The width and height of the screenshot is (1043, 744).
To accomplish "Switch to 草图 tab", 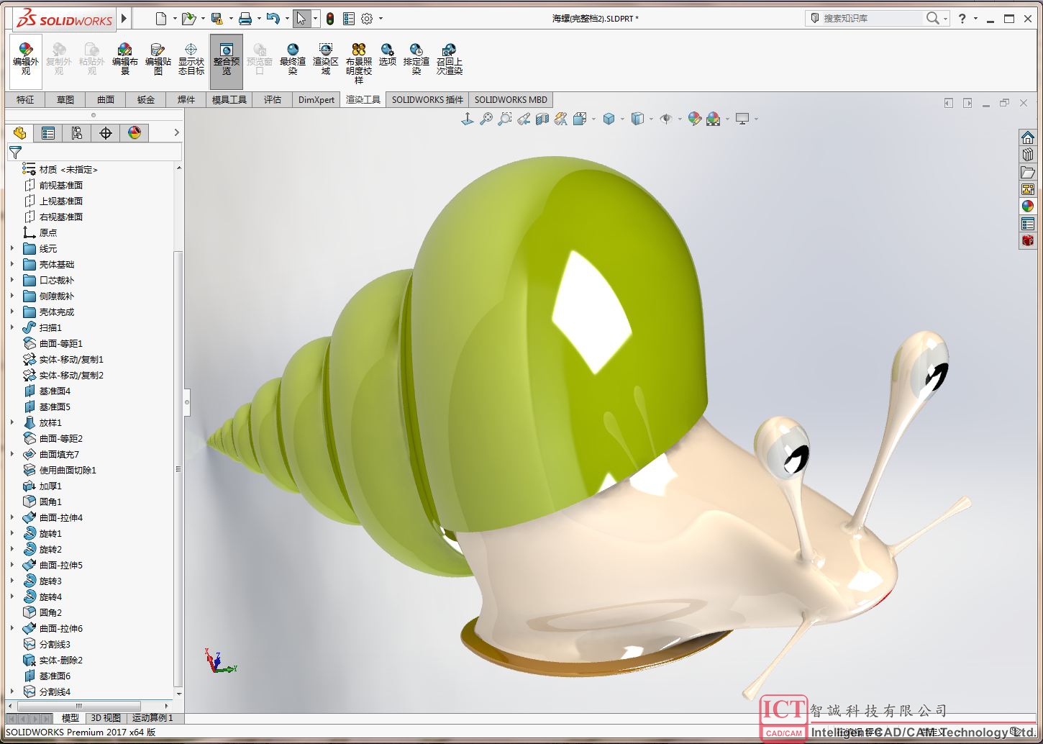I will pyautogui.click(x=65, y=99).
